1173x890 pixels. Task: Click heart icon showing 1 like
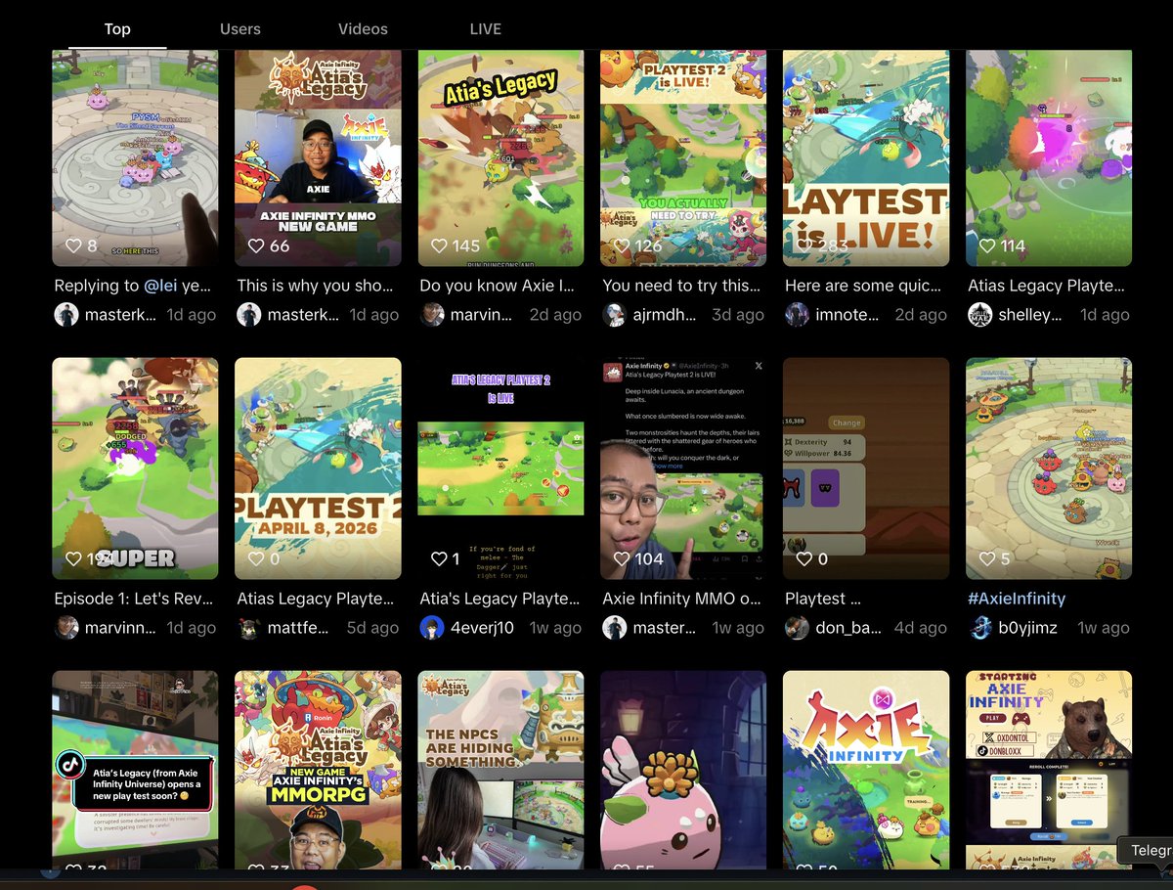(440, 558)
